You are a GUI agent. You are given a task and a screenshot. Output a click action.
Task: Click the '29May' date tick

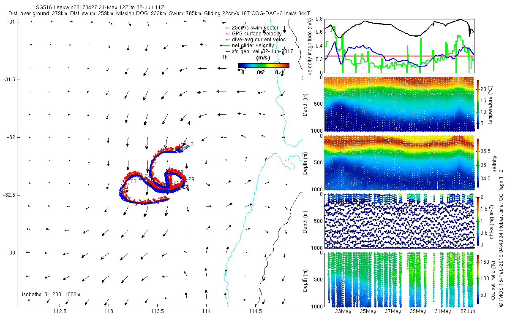point(418,311)
